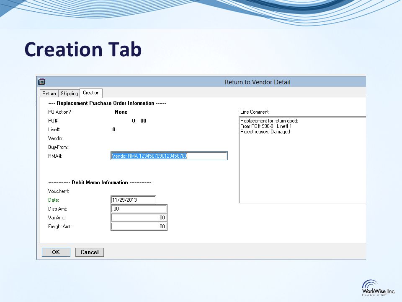This screenshot has height=302, width=402.
Task: Click the 'Line Comment:' label
Action: pyautogui.click(x=255, y=112)
